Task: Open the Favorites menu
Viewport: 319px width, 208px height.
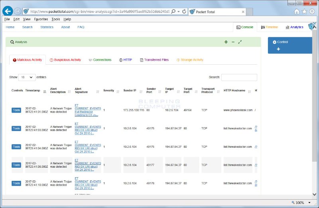Action: (41, 19)
